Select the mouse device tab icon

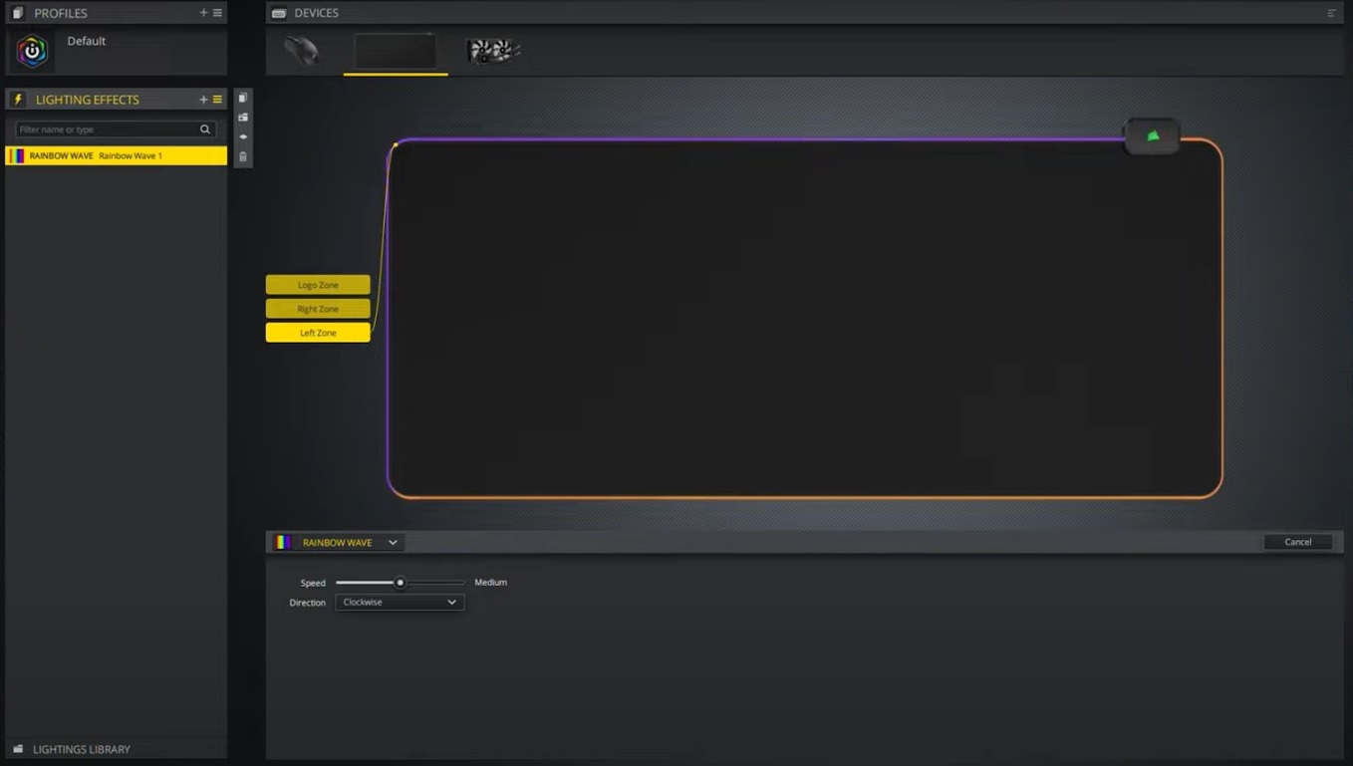(302, 50)
